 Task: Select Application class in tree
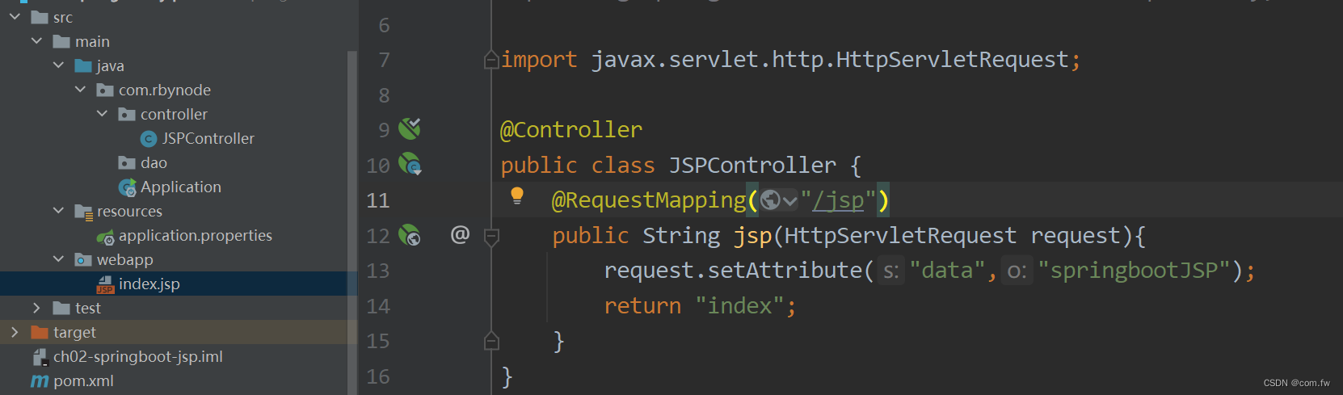[x=181, y=187]
